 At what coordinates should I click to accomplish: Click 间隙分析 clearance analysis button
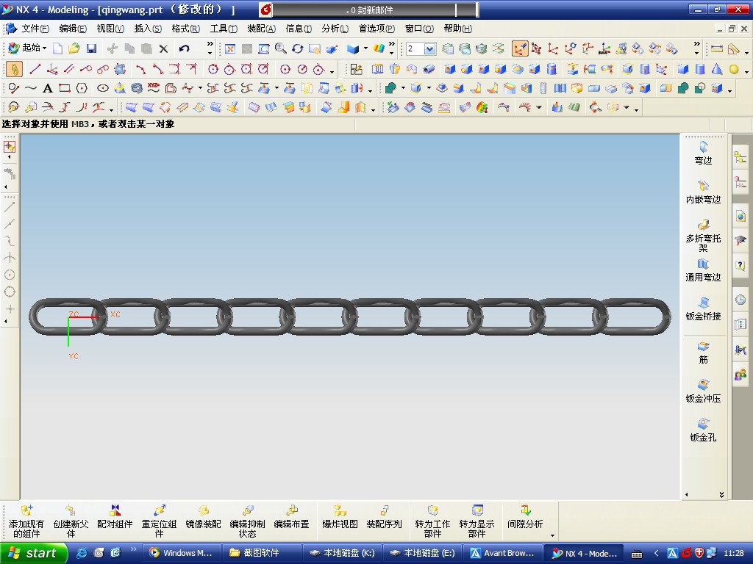(525, 517)
